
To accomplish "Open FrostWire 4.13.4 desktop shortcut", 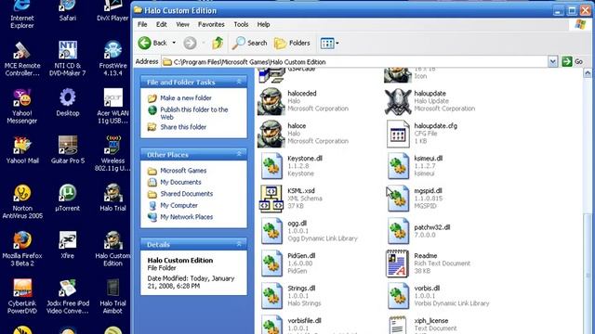I will (x=112, y=58).
